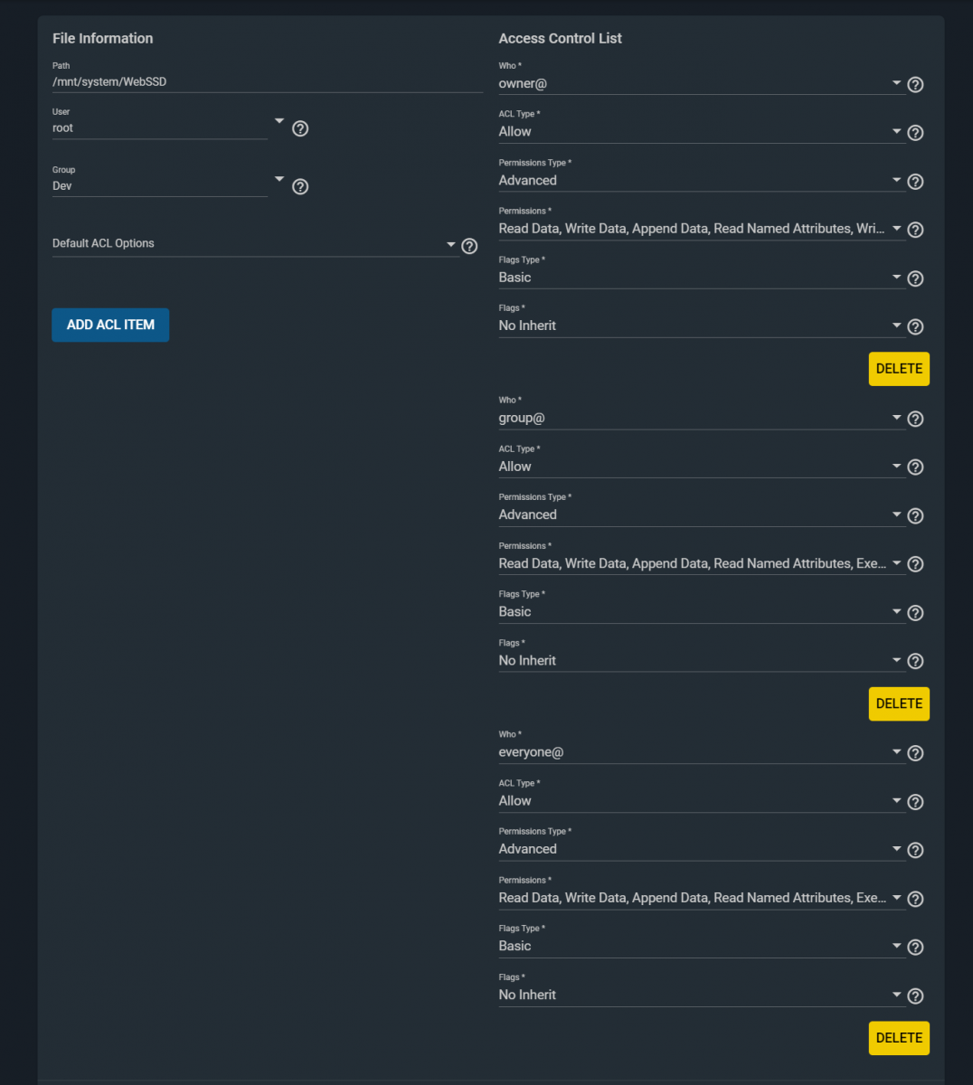Show help for owner@ Permissions field
The width and height of the screenshot is (973, 1085).
pos(915,230)
